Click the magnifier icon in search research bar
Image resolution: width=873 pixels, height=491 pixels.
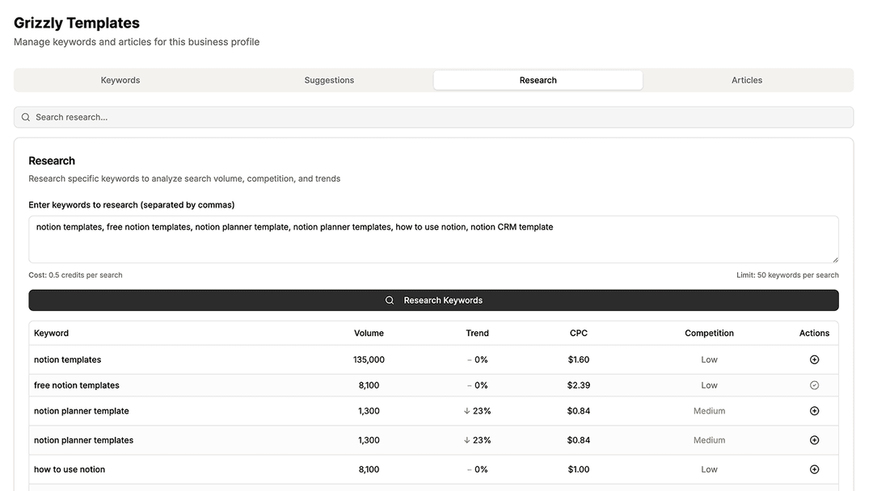tap(26, 117)
